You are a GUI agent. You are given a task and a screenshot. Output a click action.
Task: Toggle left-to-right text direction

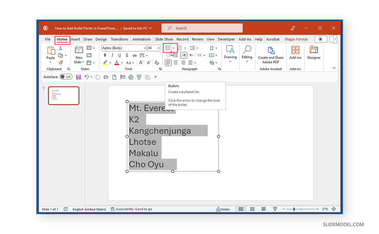click(x=183, y=55)
